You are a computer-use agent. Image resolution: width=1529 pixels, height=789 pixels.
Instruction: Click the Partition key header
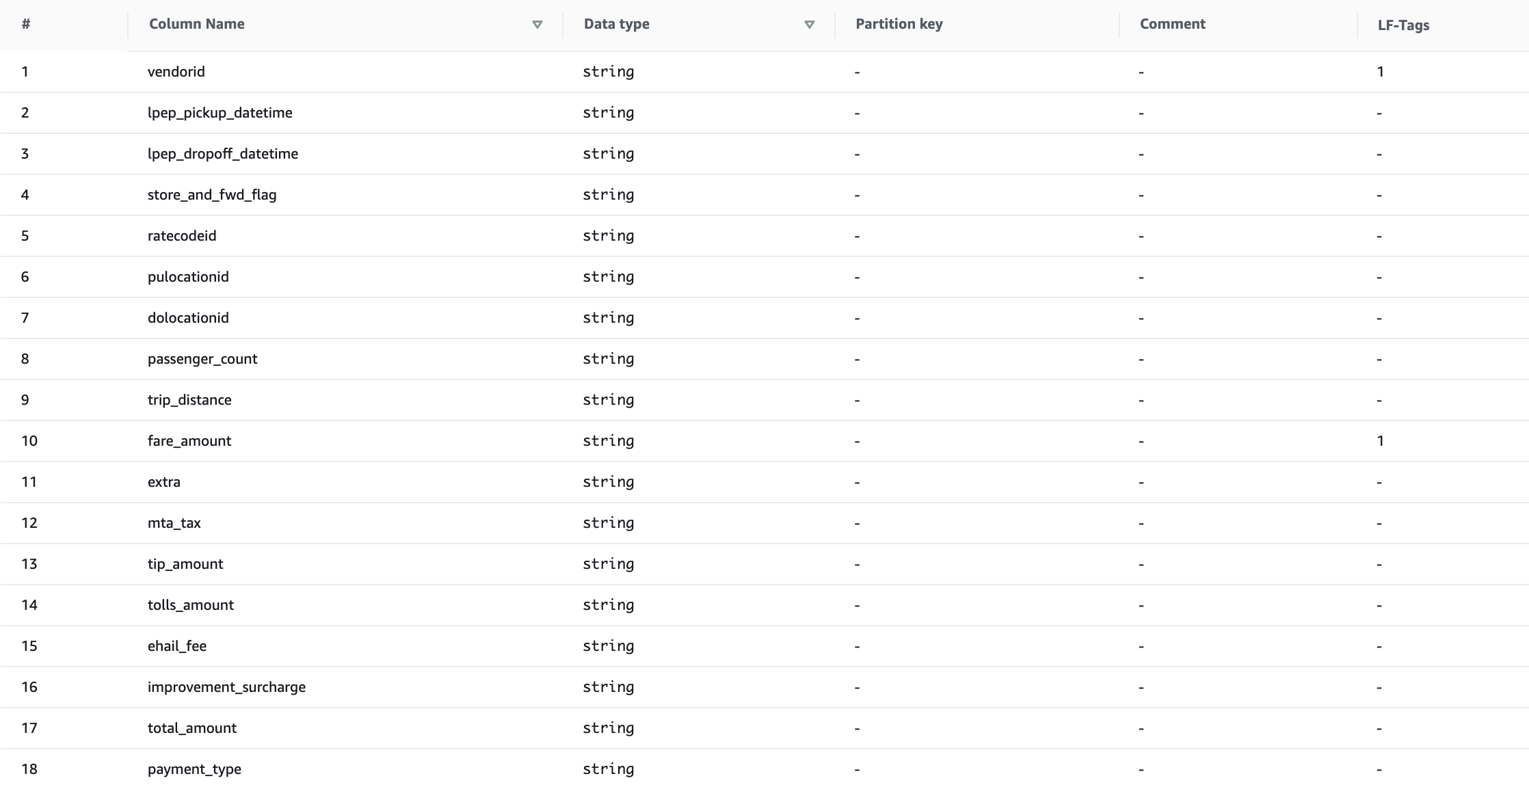899,24
